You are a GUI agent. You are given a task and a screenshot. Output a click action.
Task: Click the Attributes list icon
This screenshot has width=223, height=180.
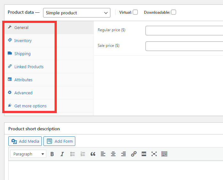10,79
